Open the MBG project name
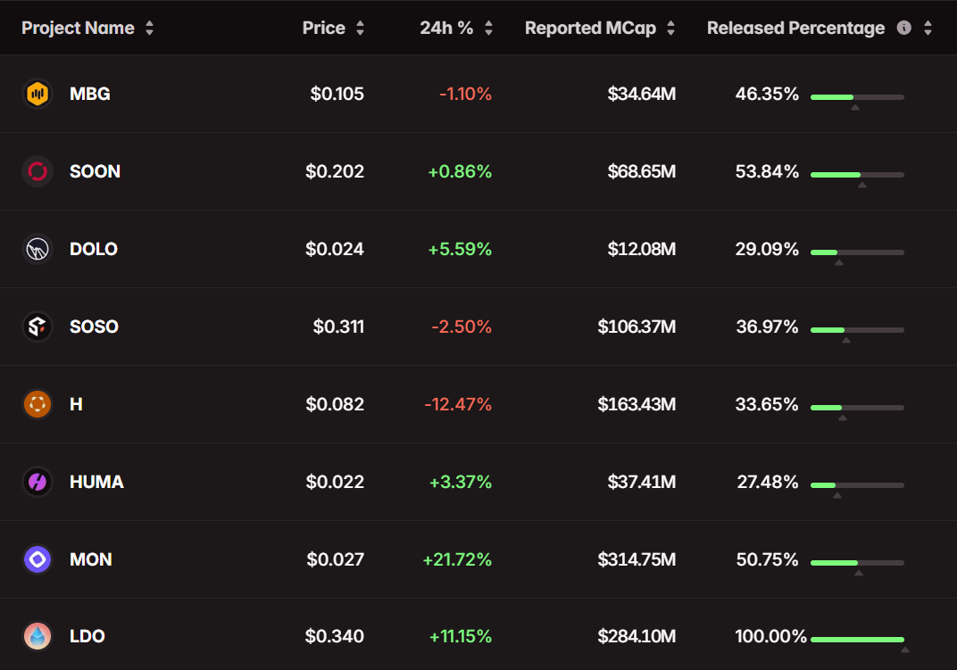957x670 pixels. coord(89,94)
